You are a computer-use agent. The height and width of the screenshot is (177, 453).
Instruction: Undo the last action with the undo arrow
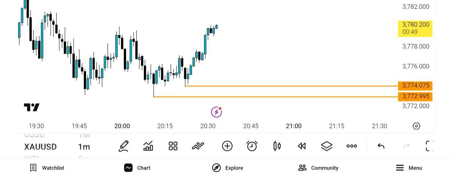coord(381,146)
